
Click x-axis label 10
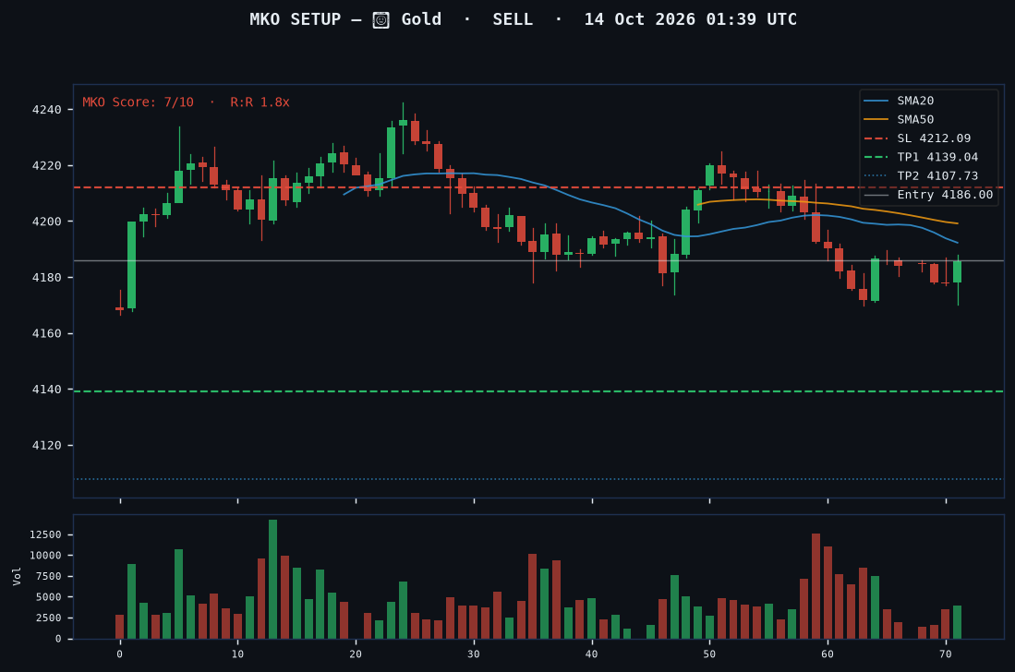click(237, 654)
